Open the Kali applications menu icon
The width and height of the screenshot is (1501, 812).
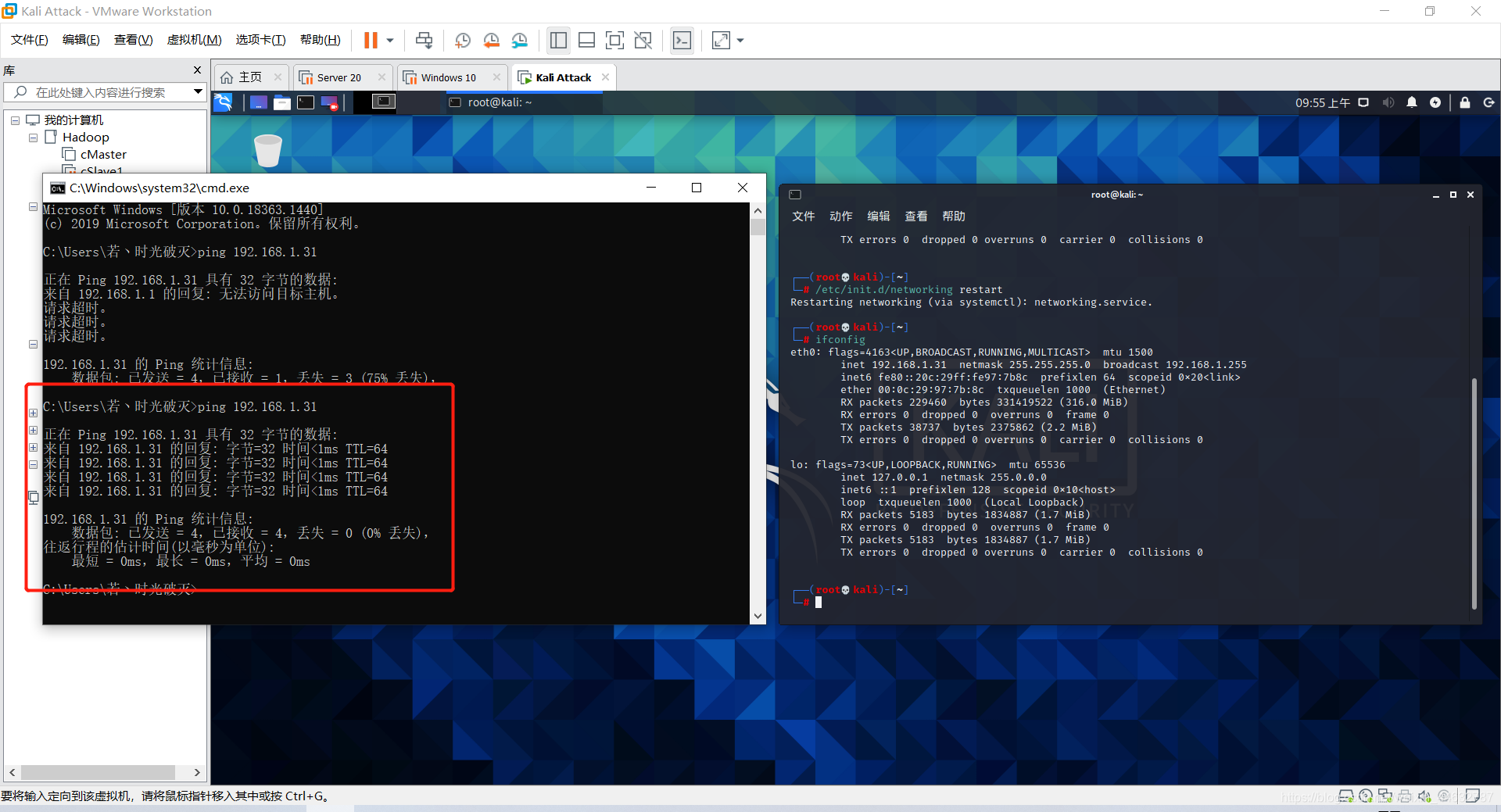tap(224, 102)
